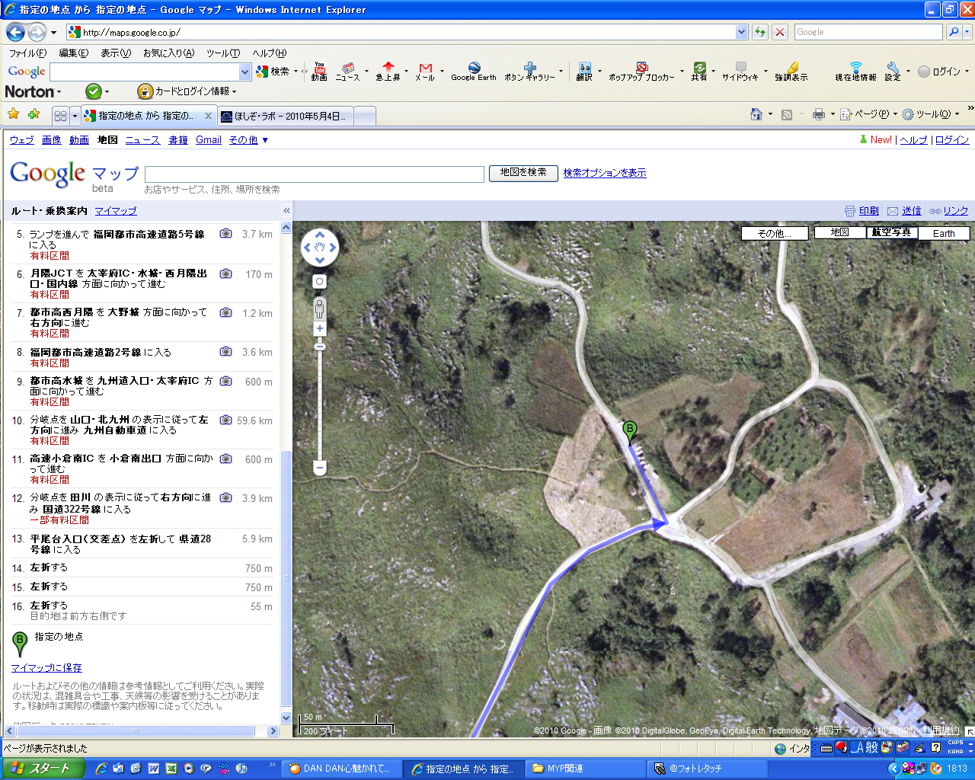Collapse the left directions panel

point(286,211)
